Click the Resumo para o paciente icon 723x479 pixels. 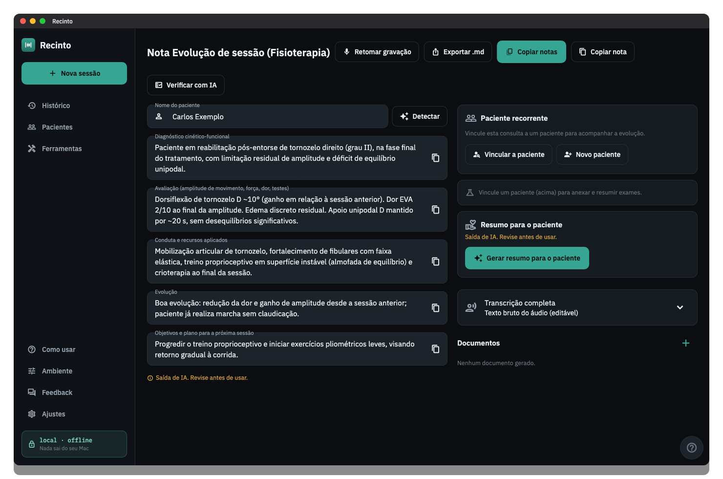[x=470, y=225]
